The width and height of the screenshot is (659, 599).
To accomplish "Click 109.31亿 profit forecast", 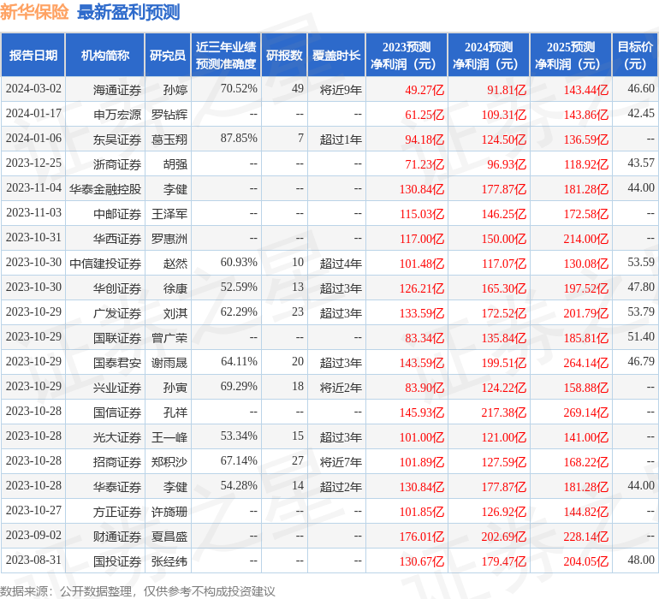I will click(503, 115).
